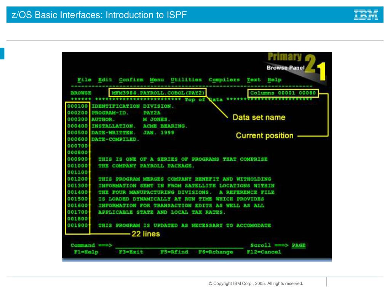The height and width of the screenshot is (293, 390).
Task: Click Columns 00001 00080 indicator
Action: (x=283, y=93)
